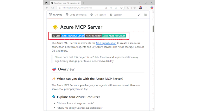Click the scrollbar up arrow

point(153,12)
